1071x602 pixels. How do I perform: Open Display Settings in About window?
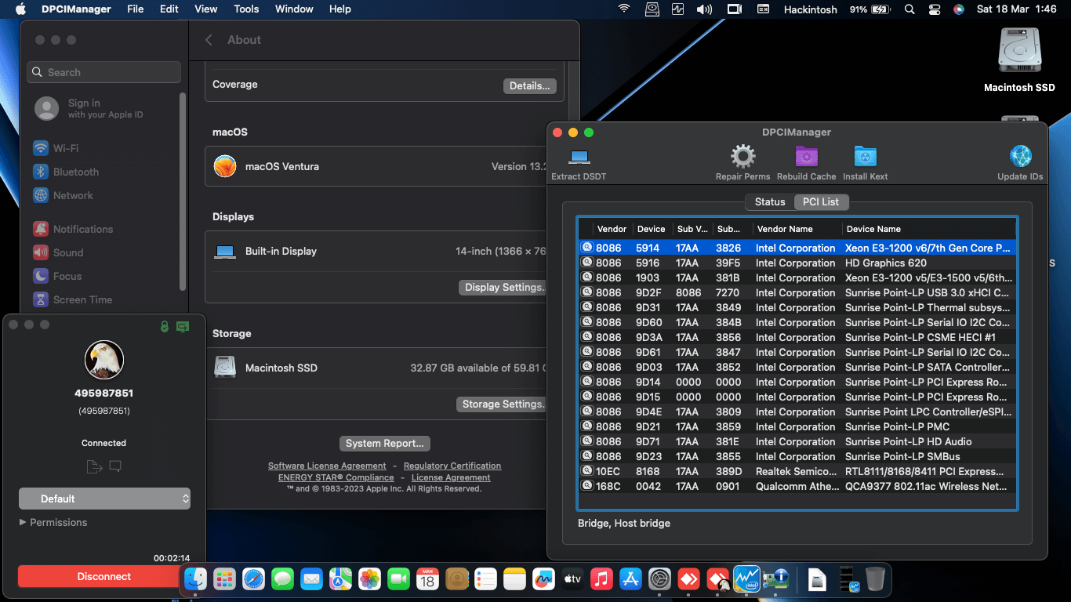click(x=503, y=288)
